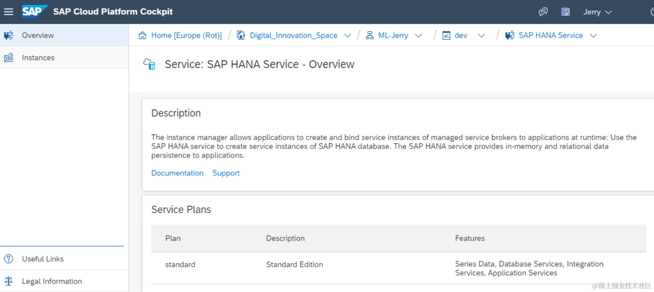Screen dimensions: 654x292
Task: Click the hamburger menu icon
Action: [x=9, y=12]
